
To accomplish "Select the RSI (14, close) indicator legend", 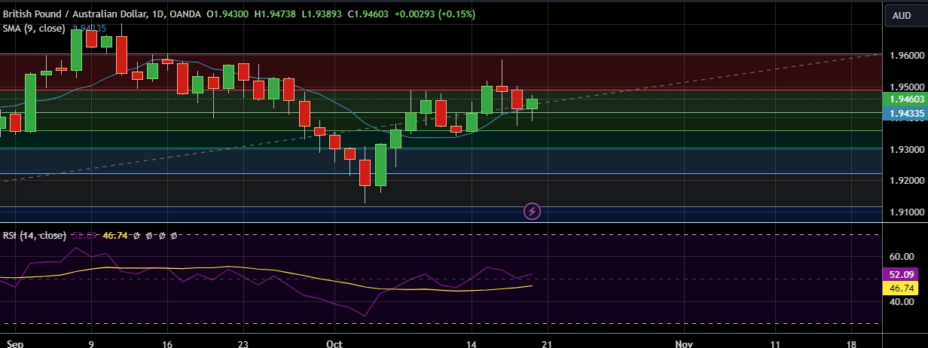I will tap(34, 236).
